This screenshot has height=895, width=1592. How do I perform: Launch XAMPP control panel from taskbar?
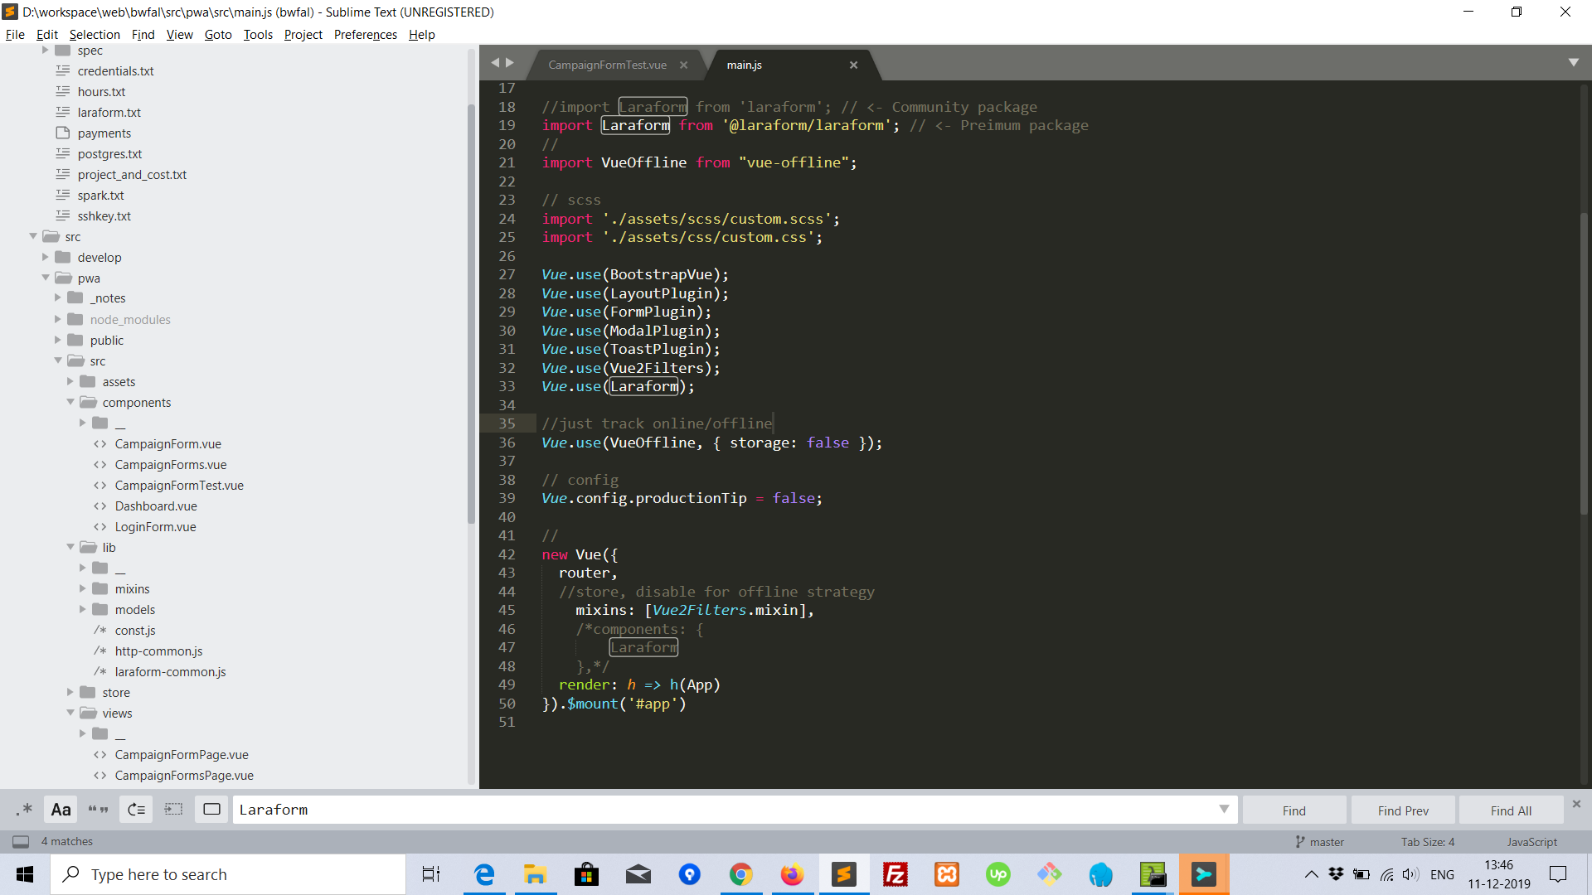tap(946, 874)
